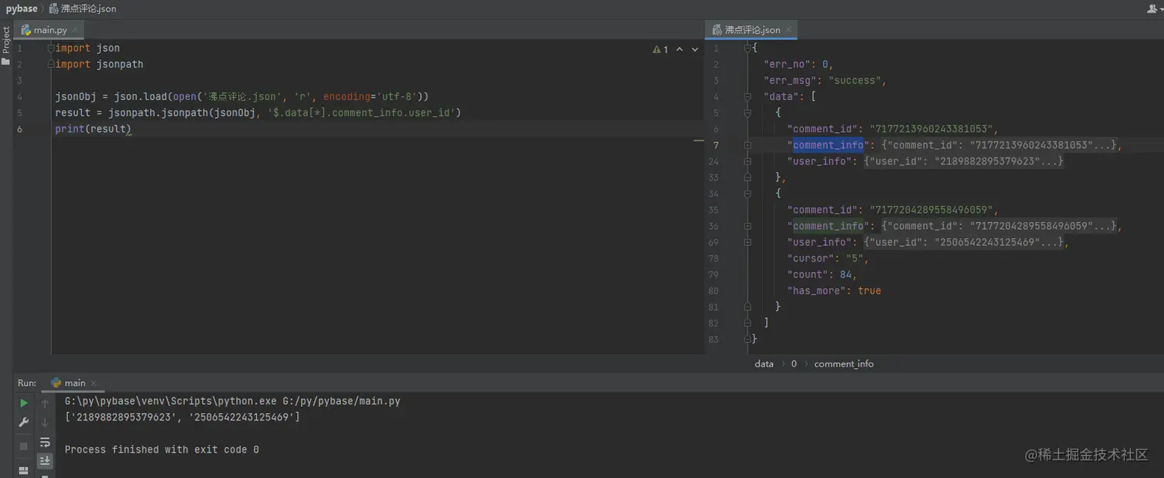Screen dimensions: 1164x478
Task: Click the value true after has_more
Action: tap(869, 290)
